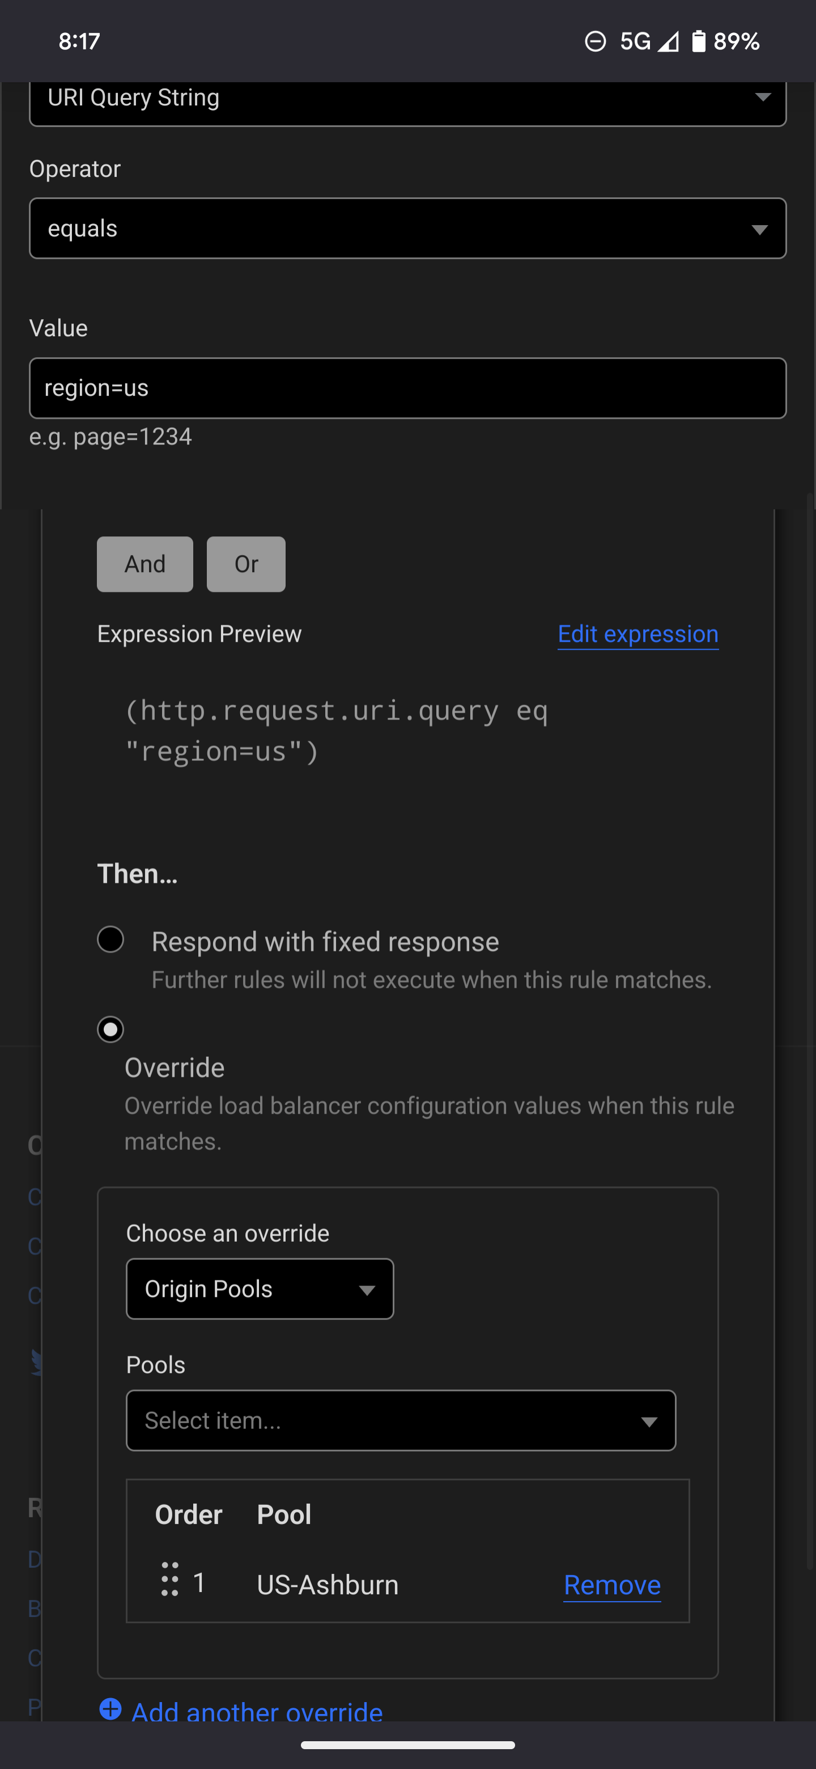This screenshot has height=1769, width=816.
Task: Tap the US-Ashburn pool name
Action: pos(328,1584)
